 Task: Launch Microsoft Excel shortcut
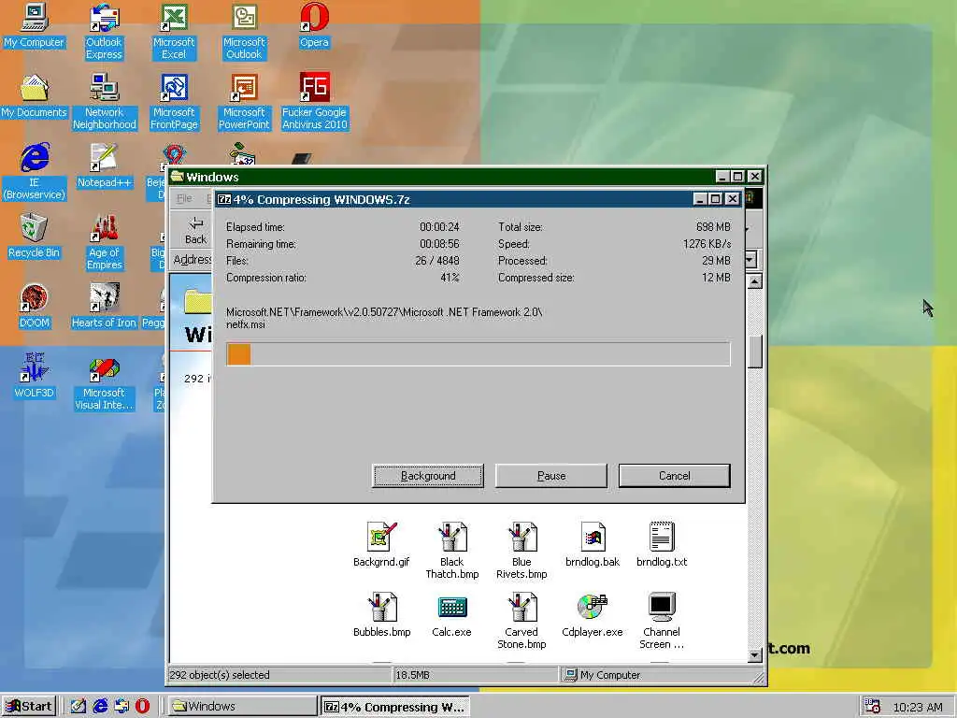pos(174,32)
